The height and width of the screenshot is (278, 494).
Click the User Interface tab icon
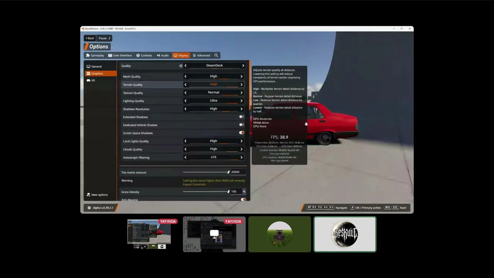click(x=110, y=55)
